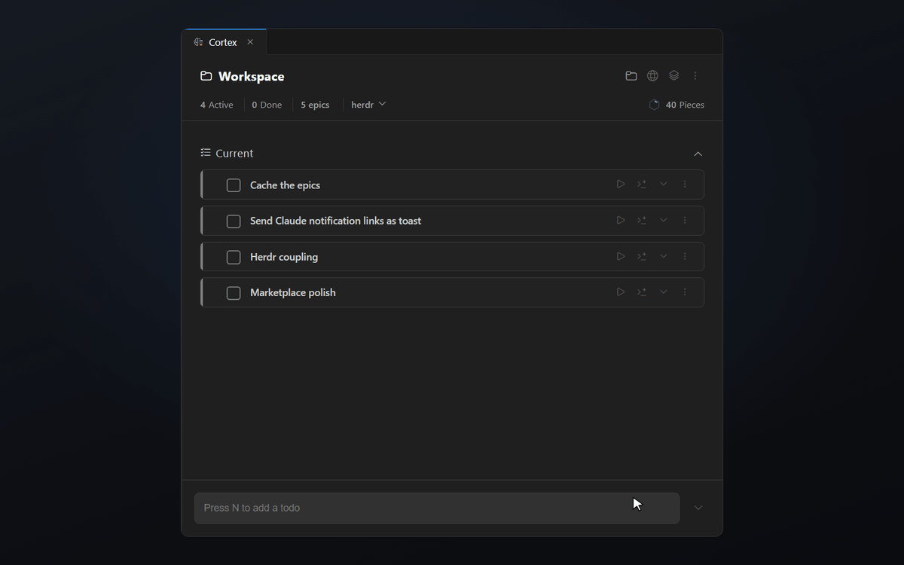Switch to the Cortex tab
Image resolution: width=904 pixels, height=565 pixels.
[223, 42]
